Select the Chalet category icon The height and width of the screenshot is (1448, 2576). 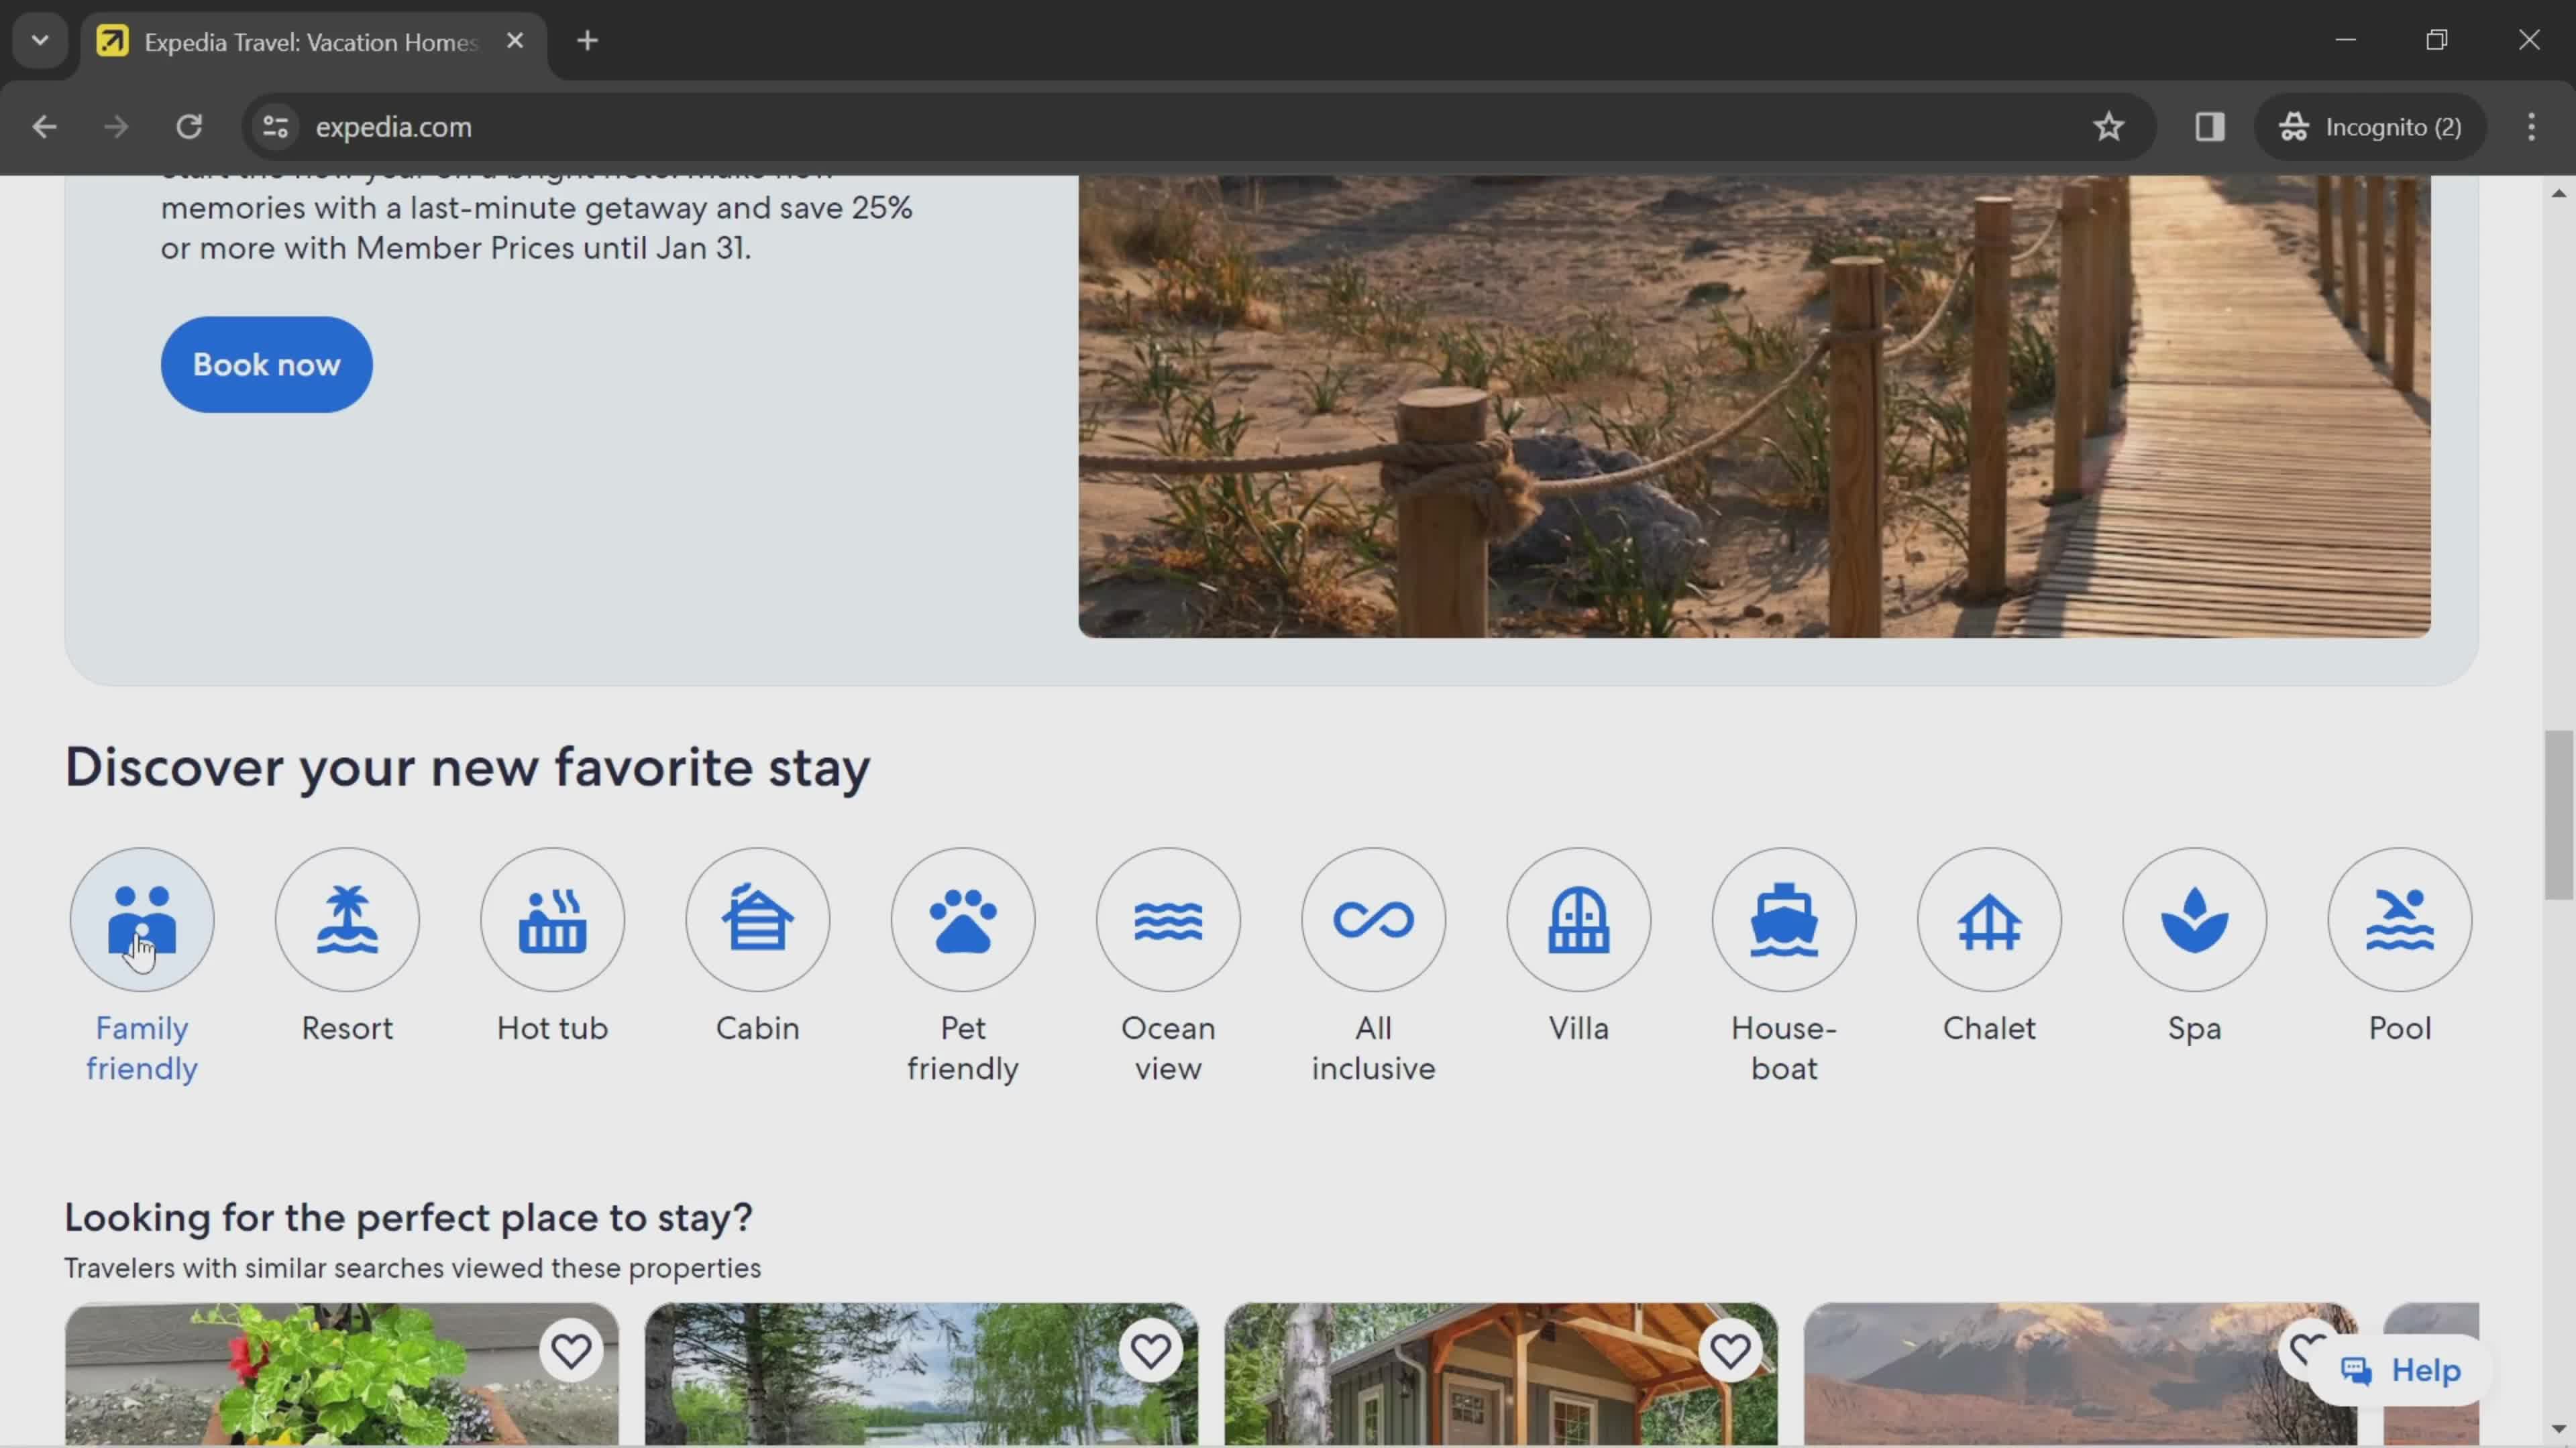click(1989, 919)
